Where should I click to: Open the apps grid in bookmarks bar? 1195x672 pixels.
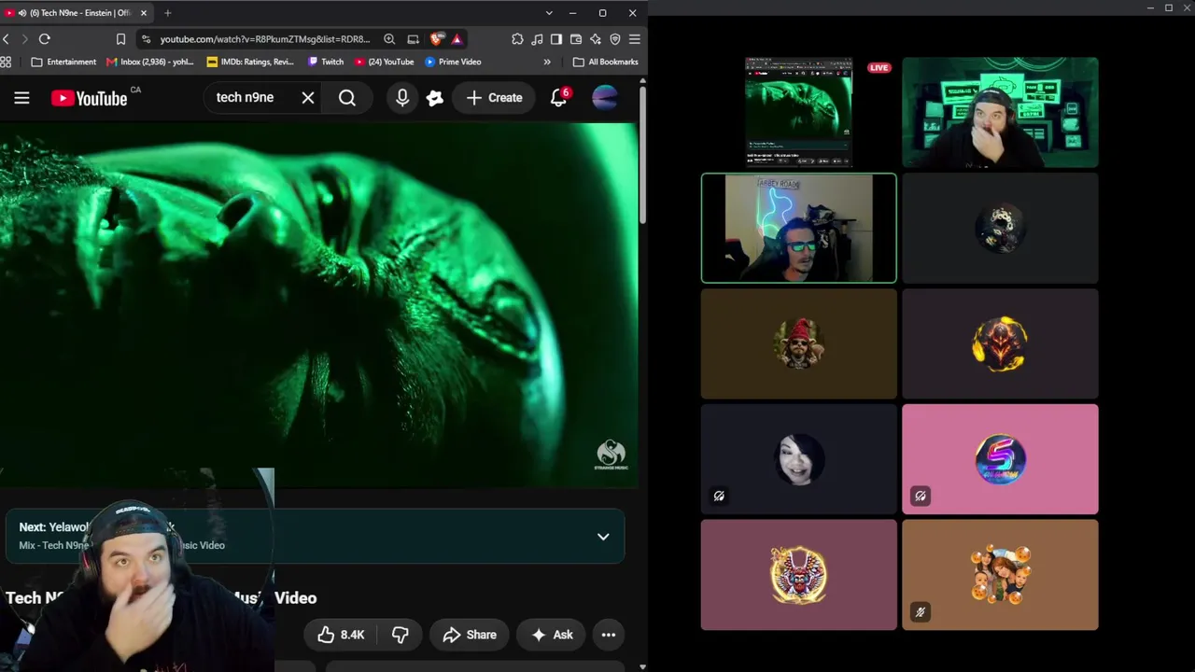[6, 62]
